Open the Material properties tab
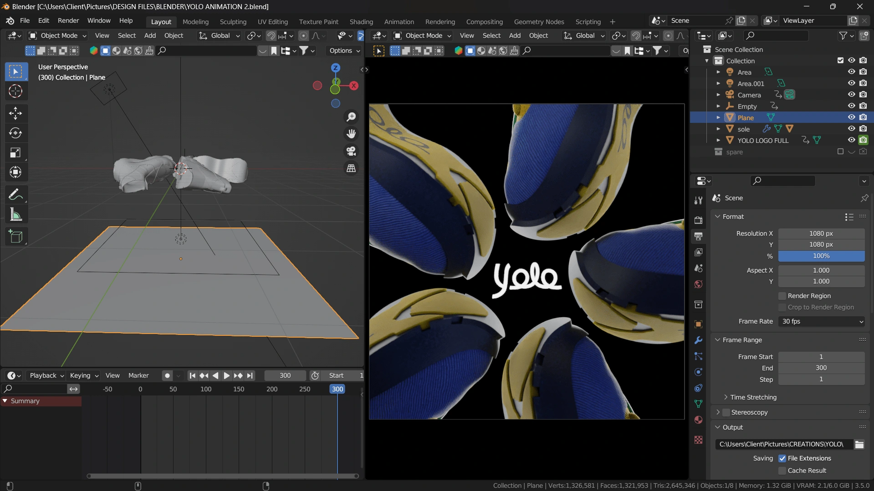874x491 pixels. (698, 420)
